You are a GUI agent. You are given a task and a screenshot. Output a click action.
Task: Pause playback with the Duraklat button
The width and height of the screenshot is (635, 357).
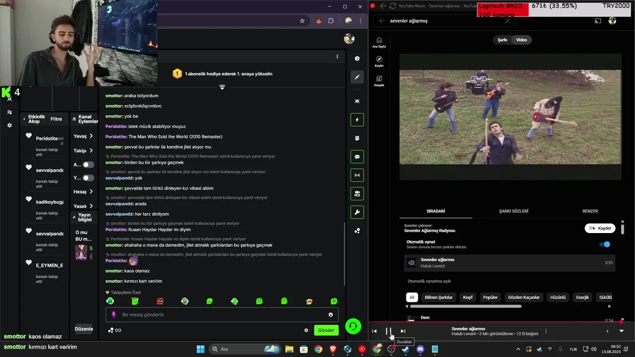click(x=388, y=331)
